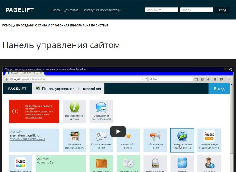
Task: Reload the page in the browser
Action: tap(145, 79)
